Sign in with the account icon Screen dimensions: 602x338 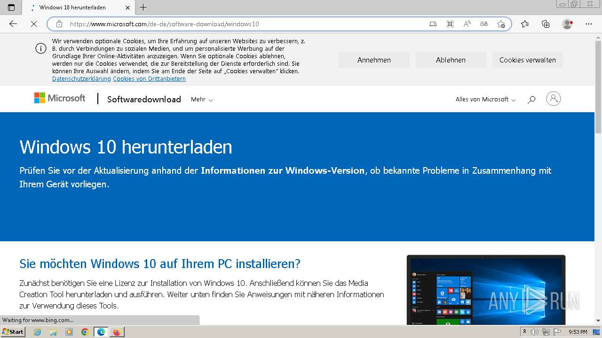coord(554,99)
